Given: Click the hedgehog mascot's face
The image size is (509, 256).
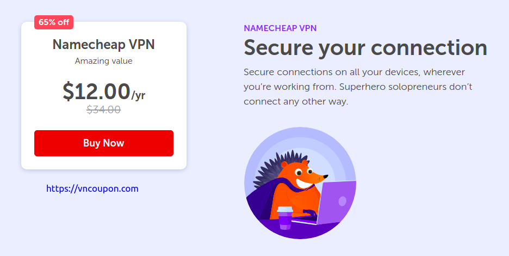Looking at the screenshot, I should (x=308, y=175).
